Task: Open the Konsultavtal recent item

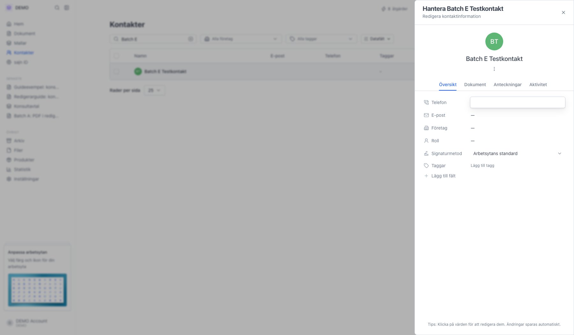Action: 26,106
